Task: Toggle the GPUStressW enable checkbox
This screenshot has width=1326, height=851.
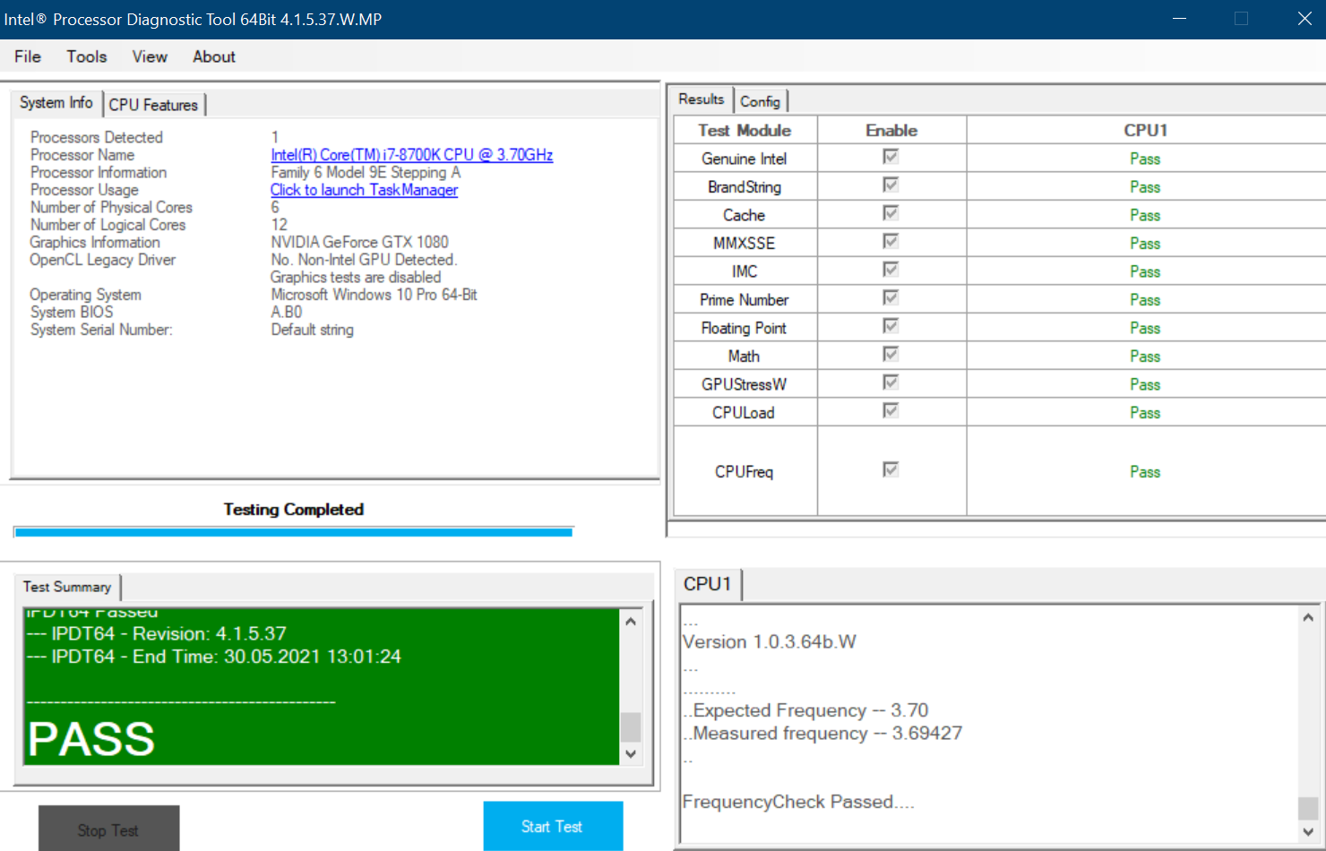Action: (x=891, y=383)
